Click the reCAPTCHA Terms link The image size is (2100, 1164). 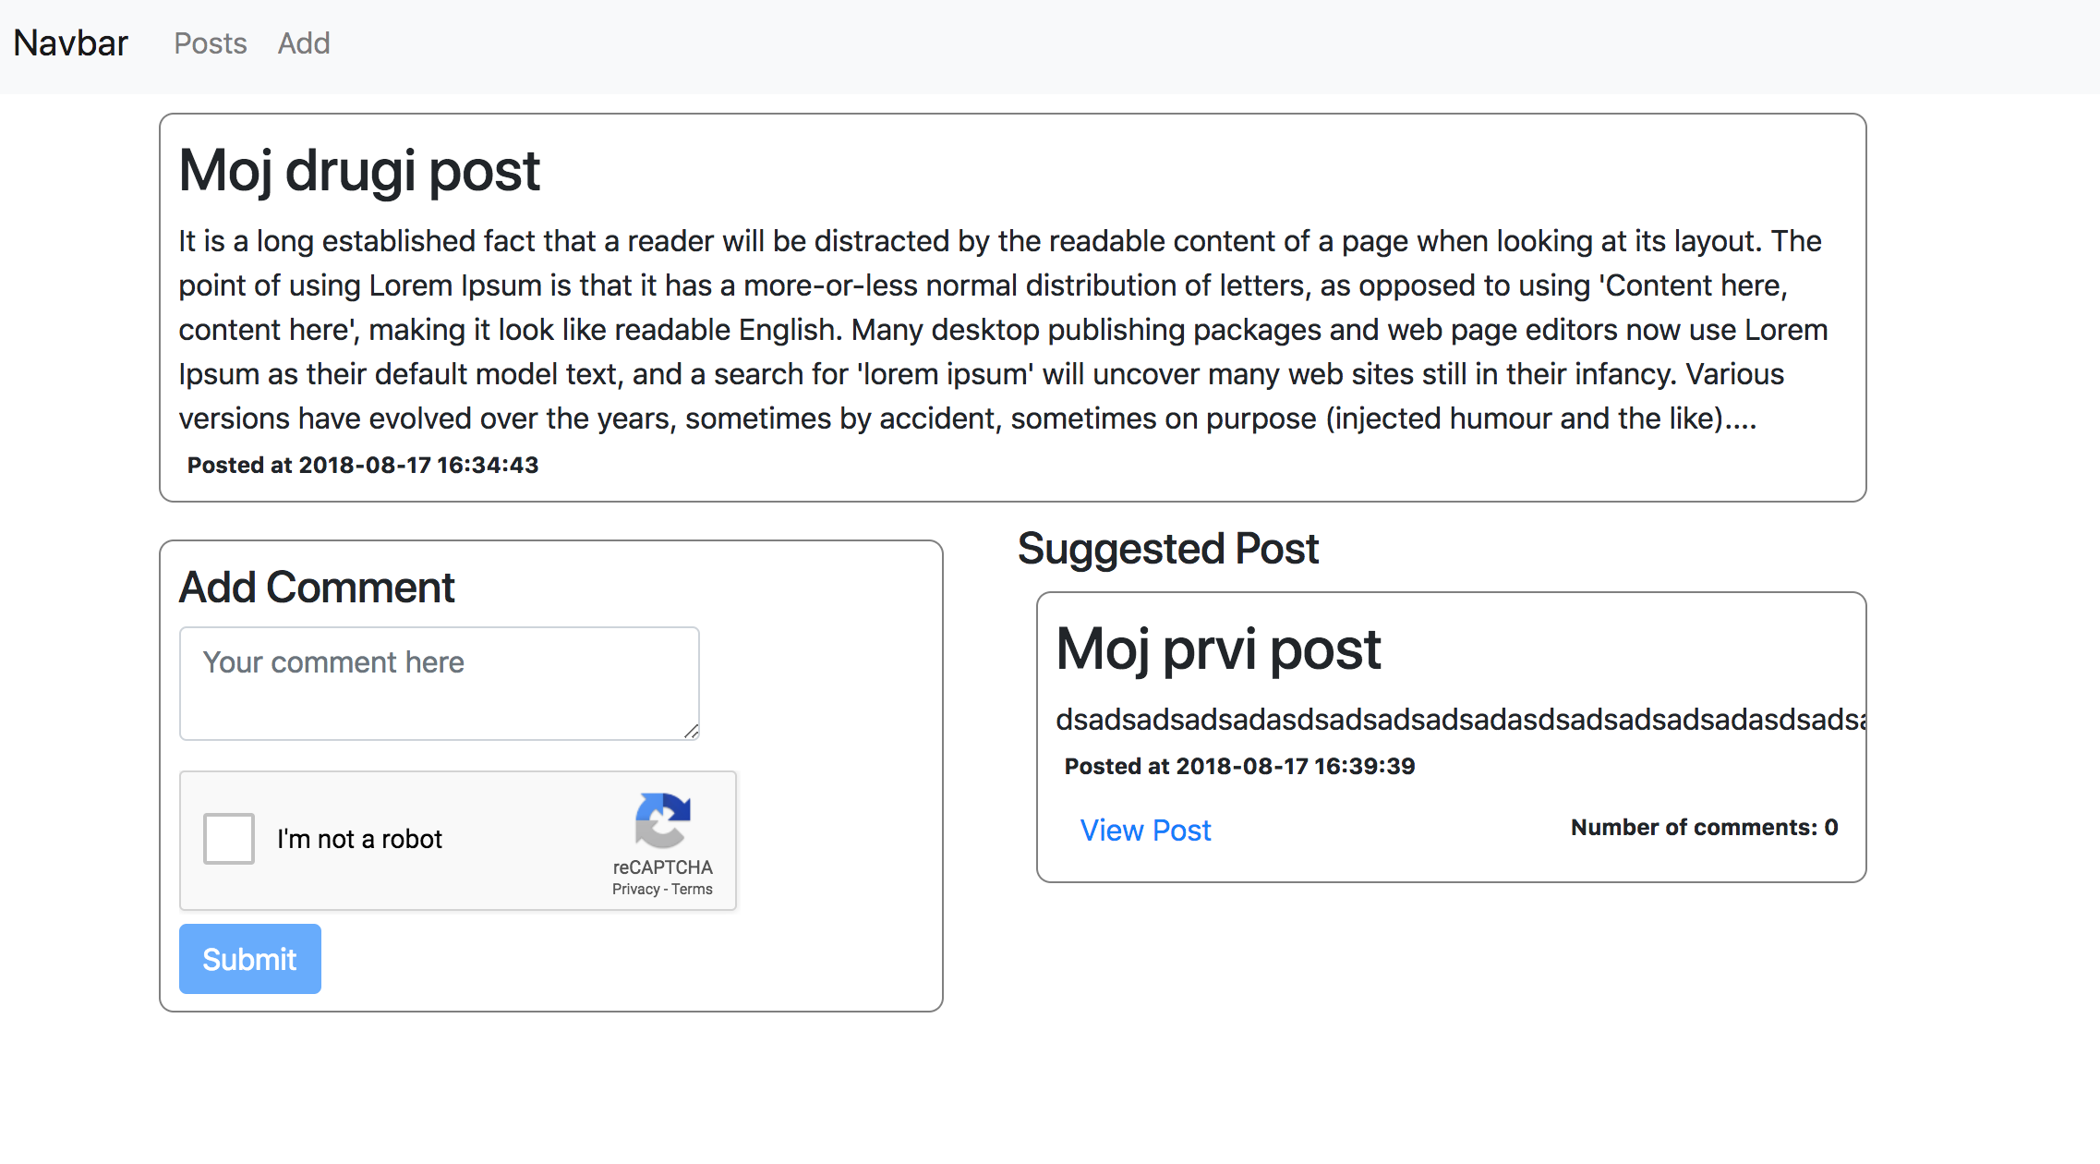[693, 889]
